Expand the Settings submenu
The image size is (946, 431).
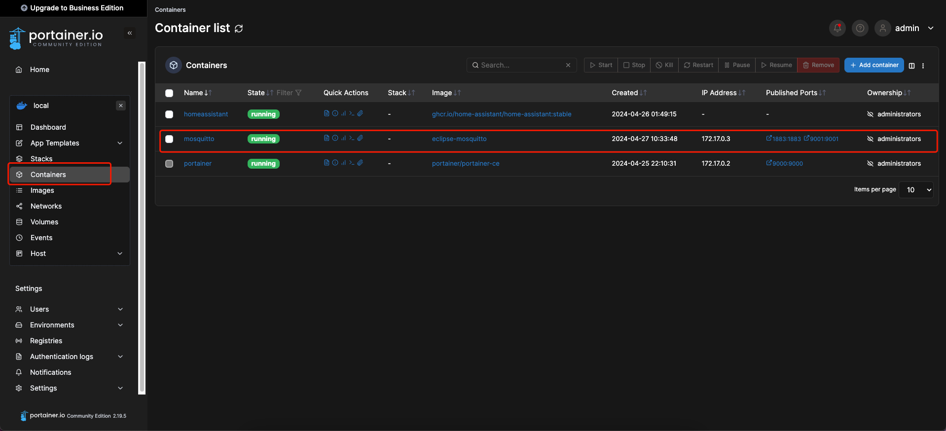[120, 388]
